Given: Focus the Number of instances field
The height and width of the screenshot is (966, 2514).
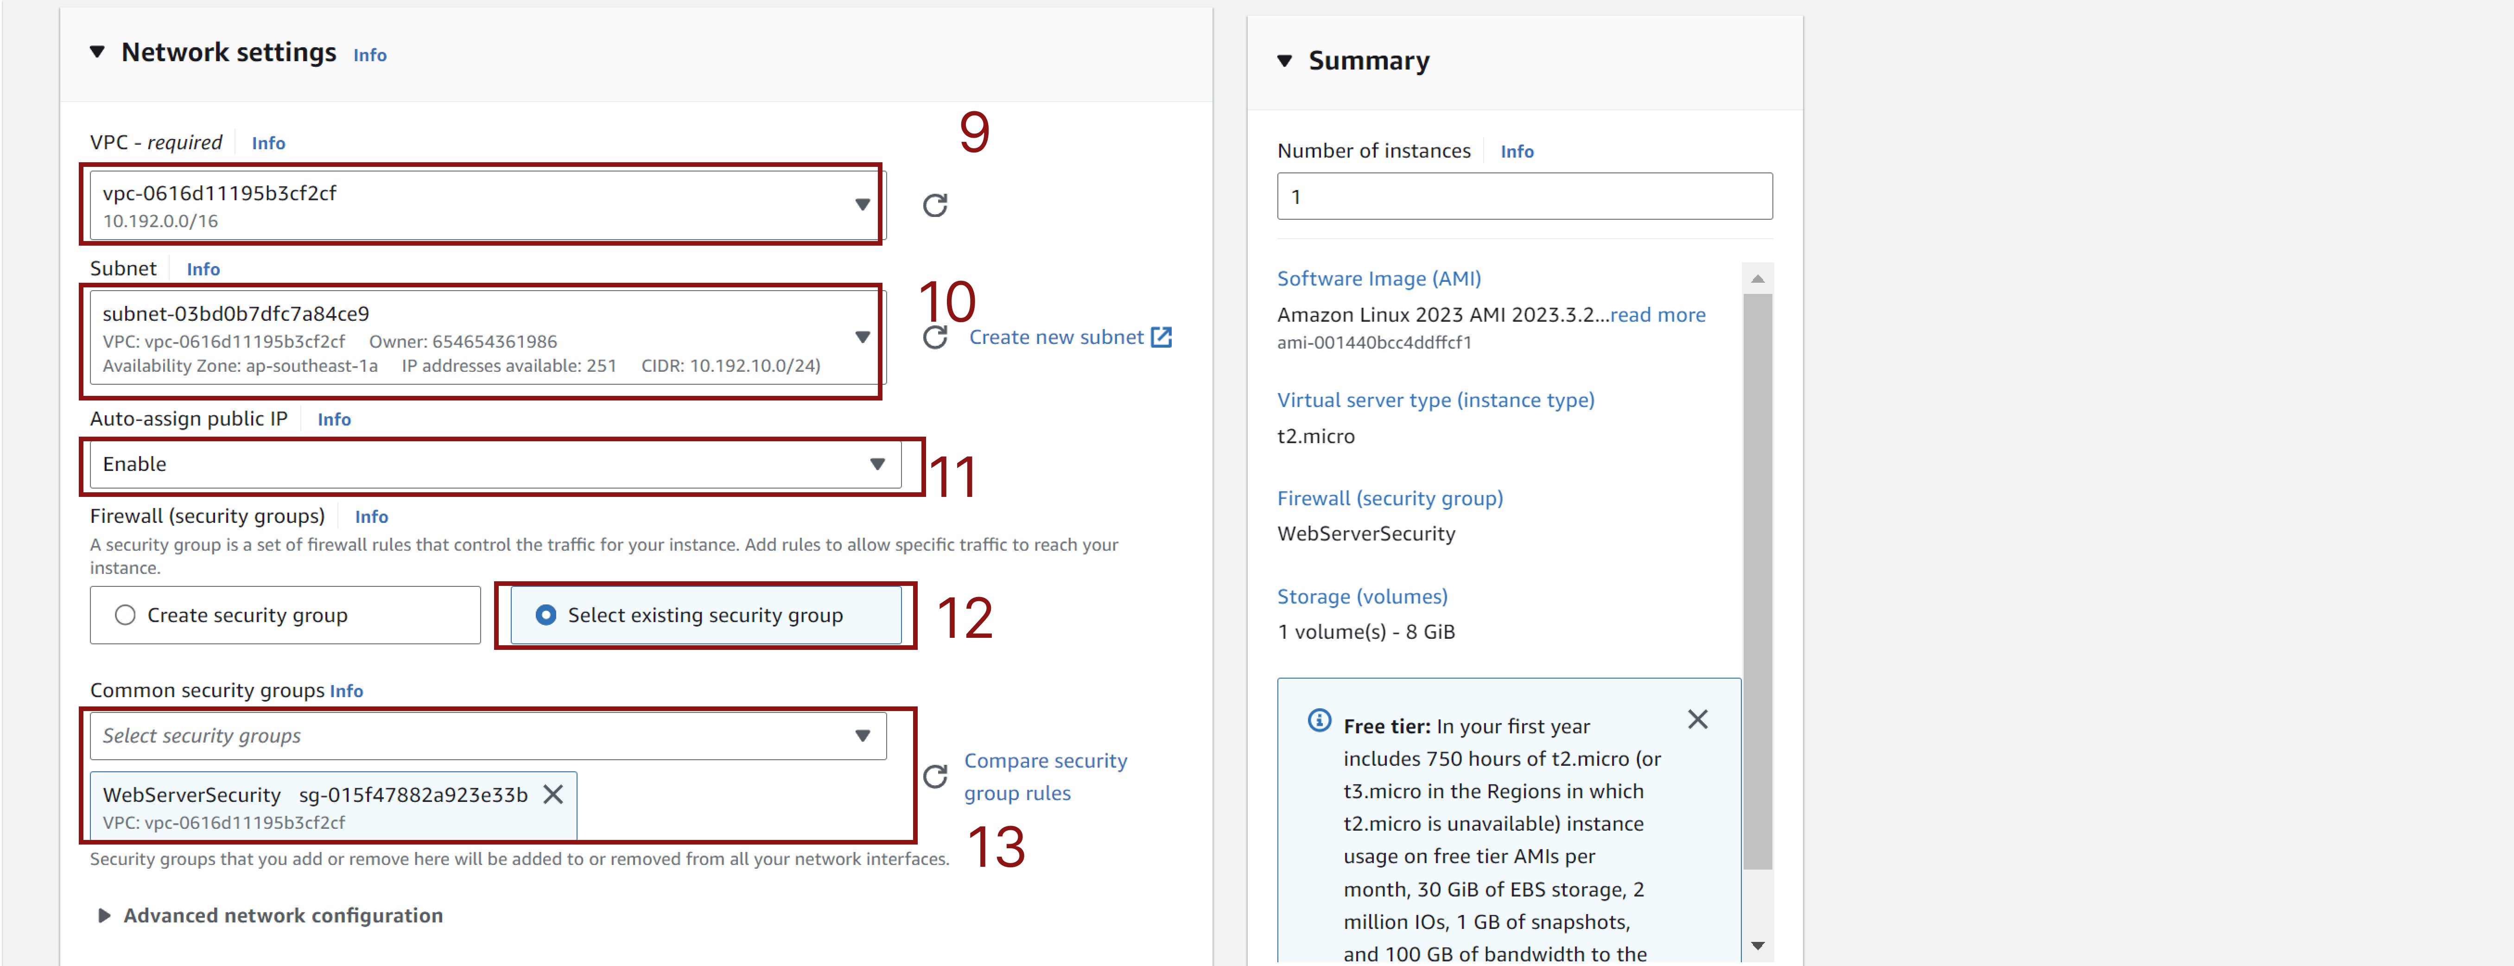Looking at the screenshot, I should point(1524,196).
